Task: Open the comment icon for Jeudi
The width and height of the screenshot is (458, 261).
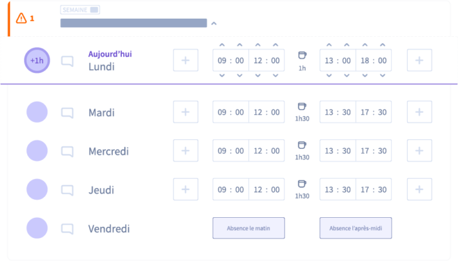Action: [68, 190]
